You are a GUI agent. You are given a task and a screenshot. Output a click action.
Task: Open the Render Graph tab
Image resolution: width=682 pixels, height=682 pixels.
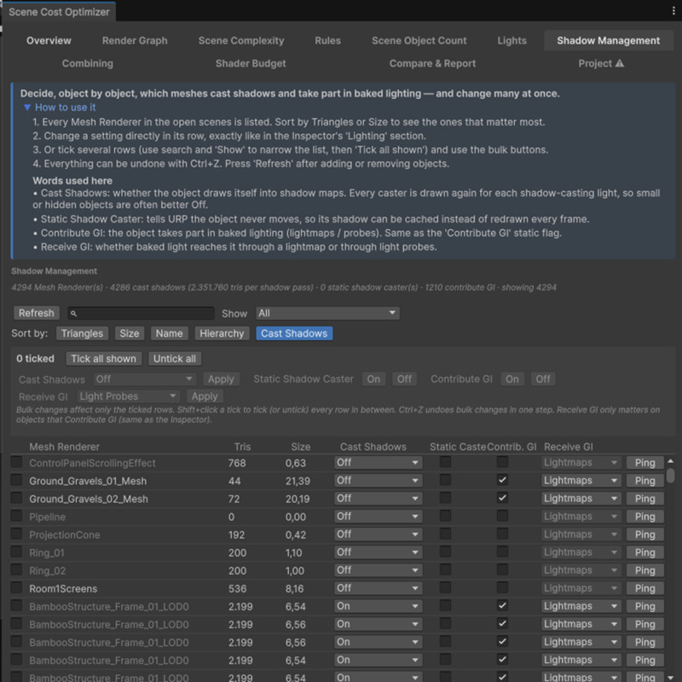click(x=135, y=40)
